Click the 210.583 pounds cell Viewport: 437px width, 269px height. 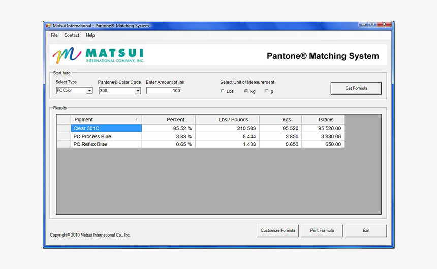pyautogui.click(x=227, y=128)
